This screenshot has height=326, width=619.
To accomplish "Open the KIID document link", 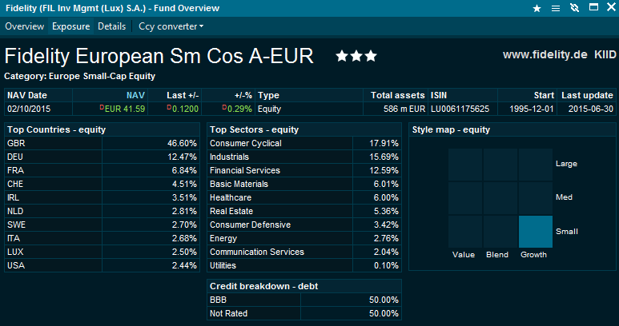I will click(605, 54).
